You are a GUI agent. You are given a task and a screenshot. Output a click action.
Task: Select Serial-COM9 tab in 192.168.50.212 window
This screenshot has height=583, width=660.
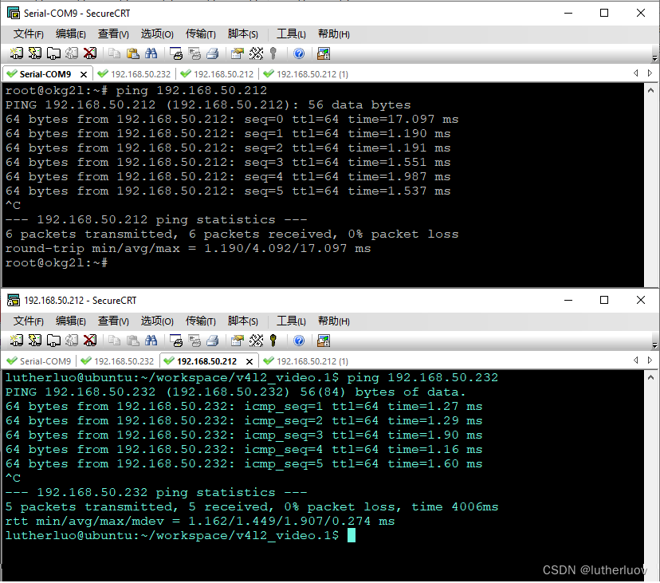tap(39, 361)
